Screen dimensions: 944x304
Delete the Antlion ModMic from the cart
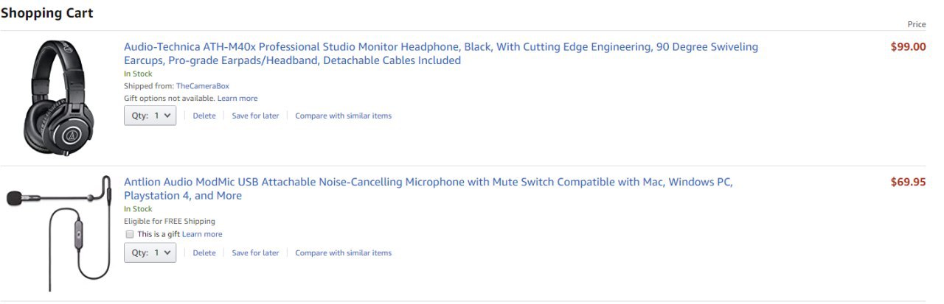click(x=204, y=252)
